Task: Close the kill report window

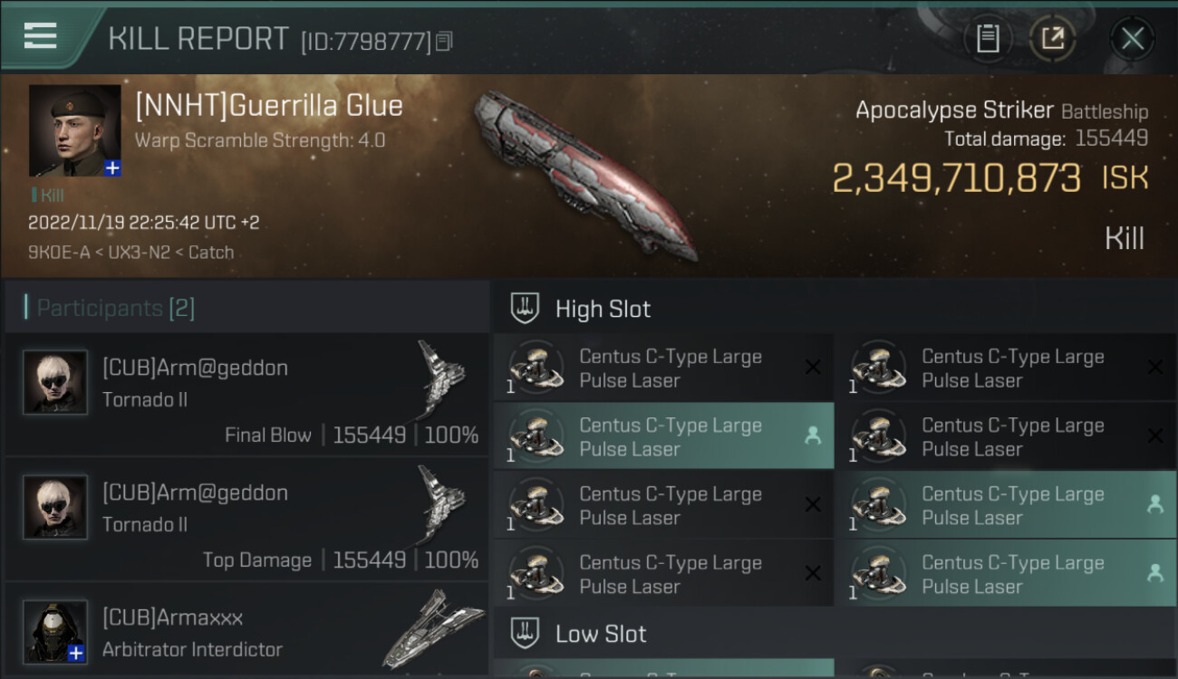Action: tap(1132, 39)
